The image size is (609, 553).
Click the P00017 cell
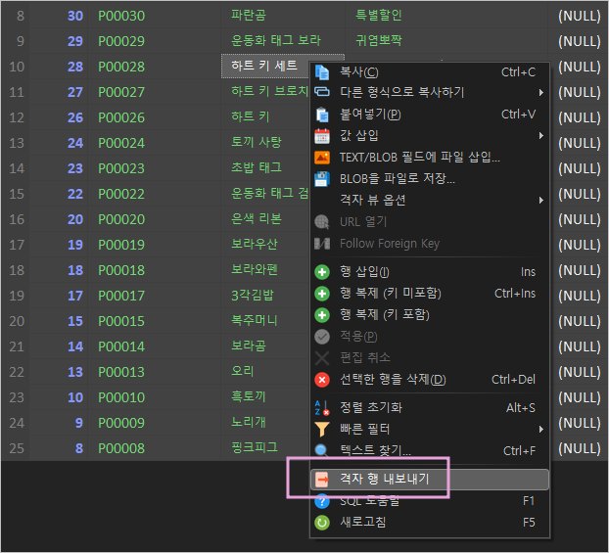tap(155, 296)
